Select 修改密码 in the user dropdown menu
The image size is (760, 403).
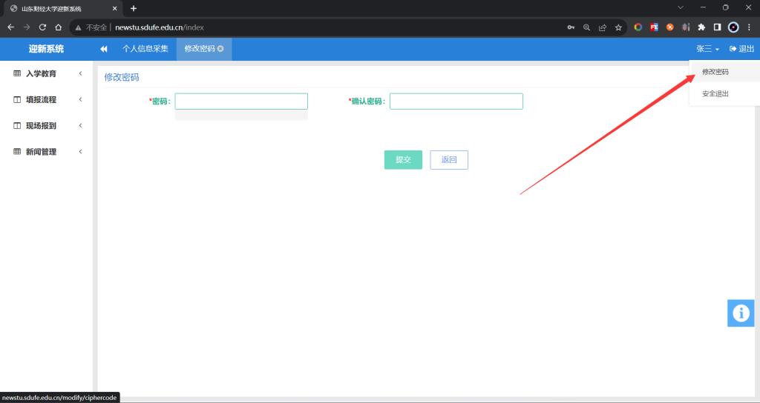tap(715, 72)
